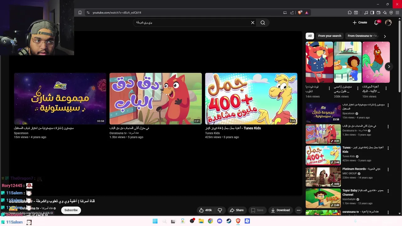Open policeman fox short thumbnail
This screenshot has height=226, width=402.
click(319, 62)
